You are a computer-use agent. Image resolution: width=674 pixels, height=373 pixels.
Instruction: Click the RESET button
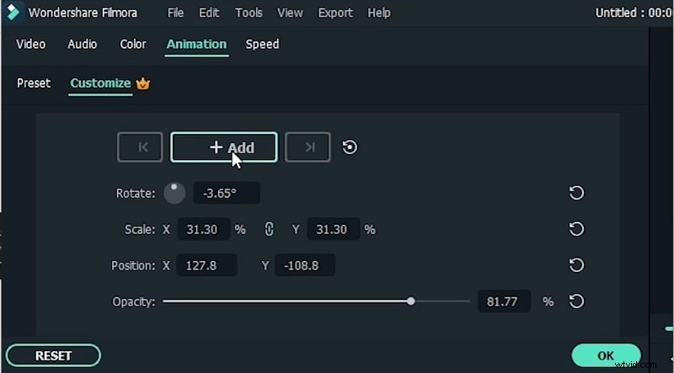pyautogui.click(x=53, y=355)
